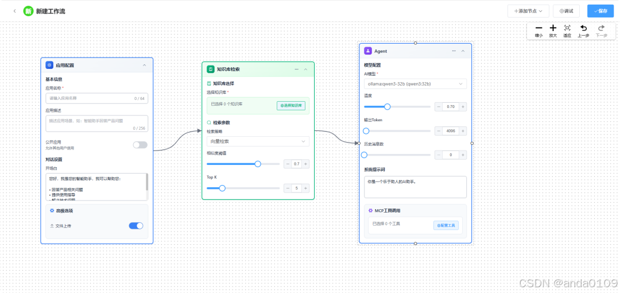Click the 对话设置 heading text
Image resolution: width=620 pixels, height=293 pixels.
pyautogui.click(x=54, y=160)
